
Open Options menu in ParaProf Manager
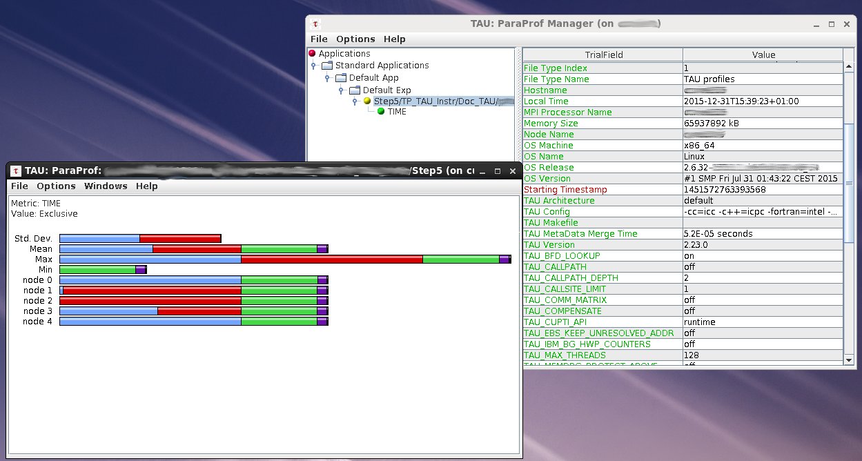[x=355, y=39]
